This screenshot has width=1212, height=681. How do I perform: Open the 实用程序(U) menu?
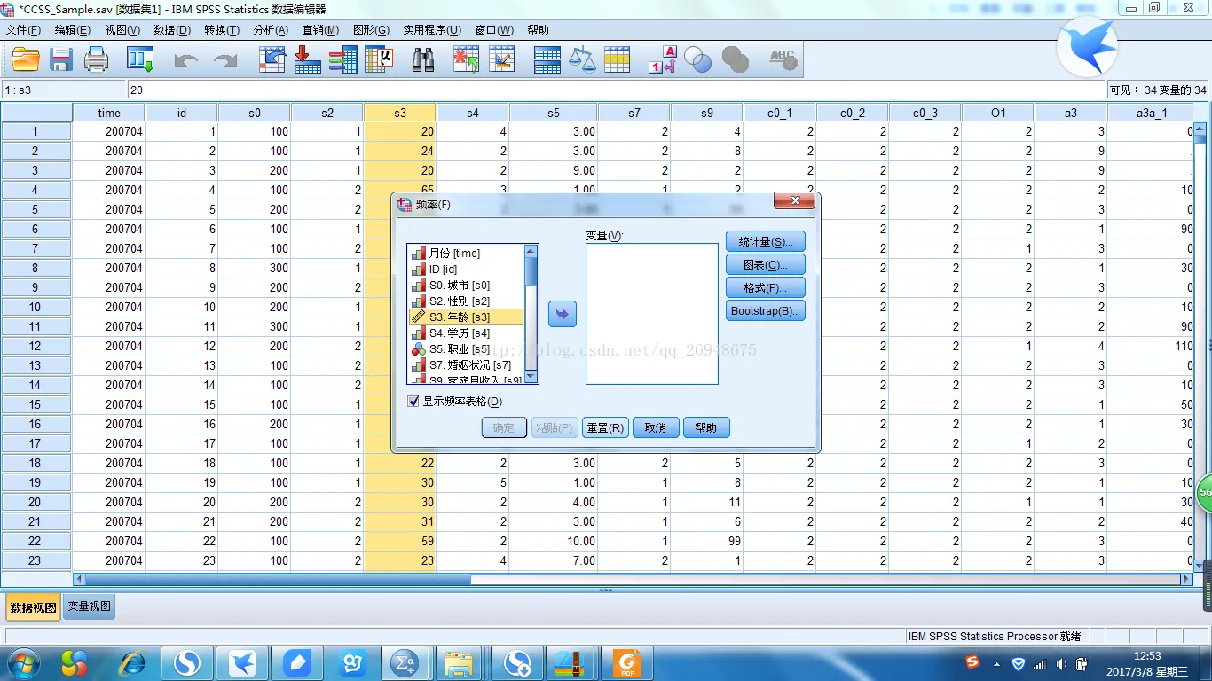coord(432,30)
